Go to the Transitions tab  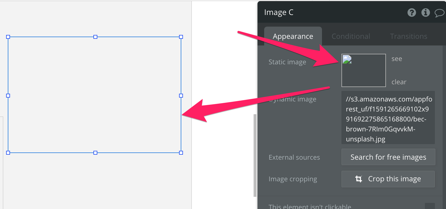408,36
